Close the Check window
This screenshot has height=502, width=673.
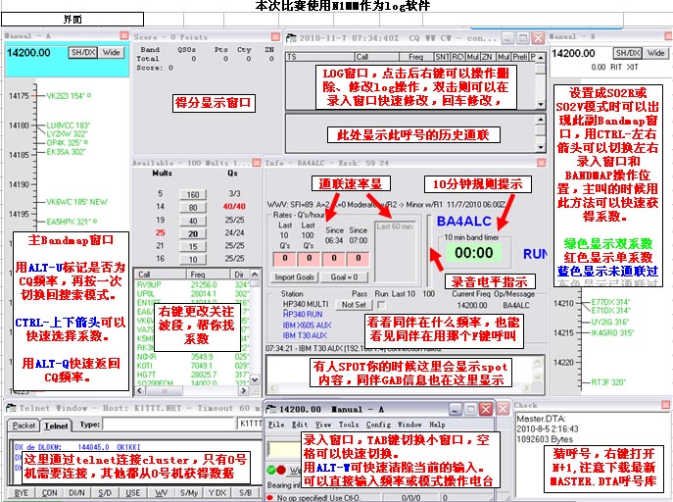(x=666, y=405)
